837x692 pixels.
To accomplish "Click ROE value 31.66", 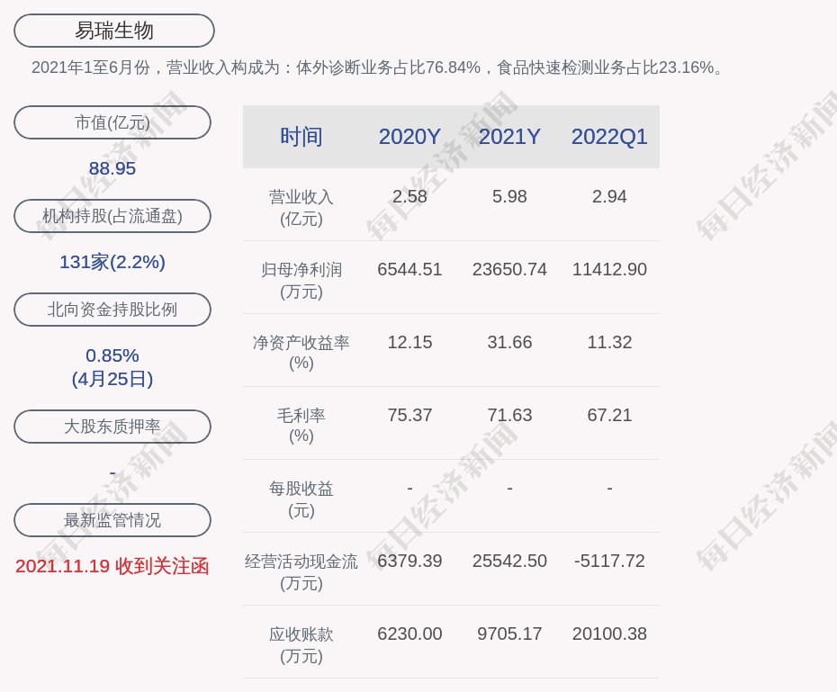I will point(509,342).
